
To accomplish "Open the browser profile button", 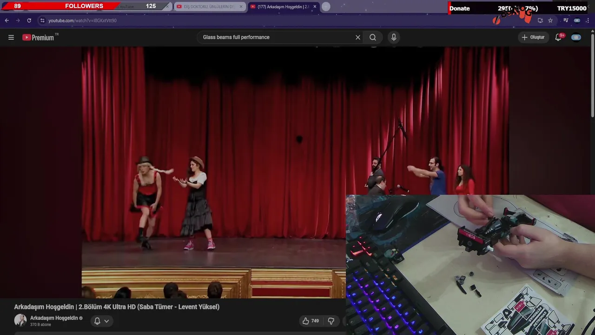I will [x=577, y=20].
